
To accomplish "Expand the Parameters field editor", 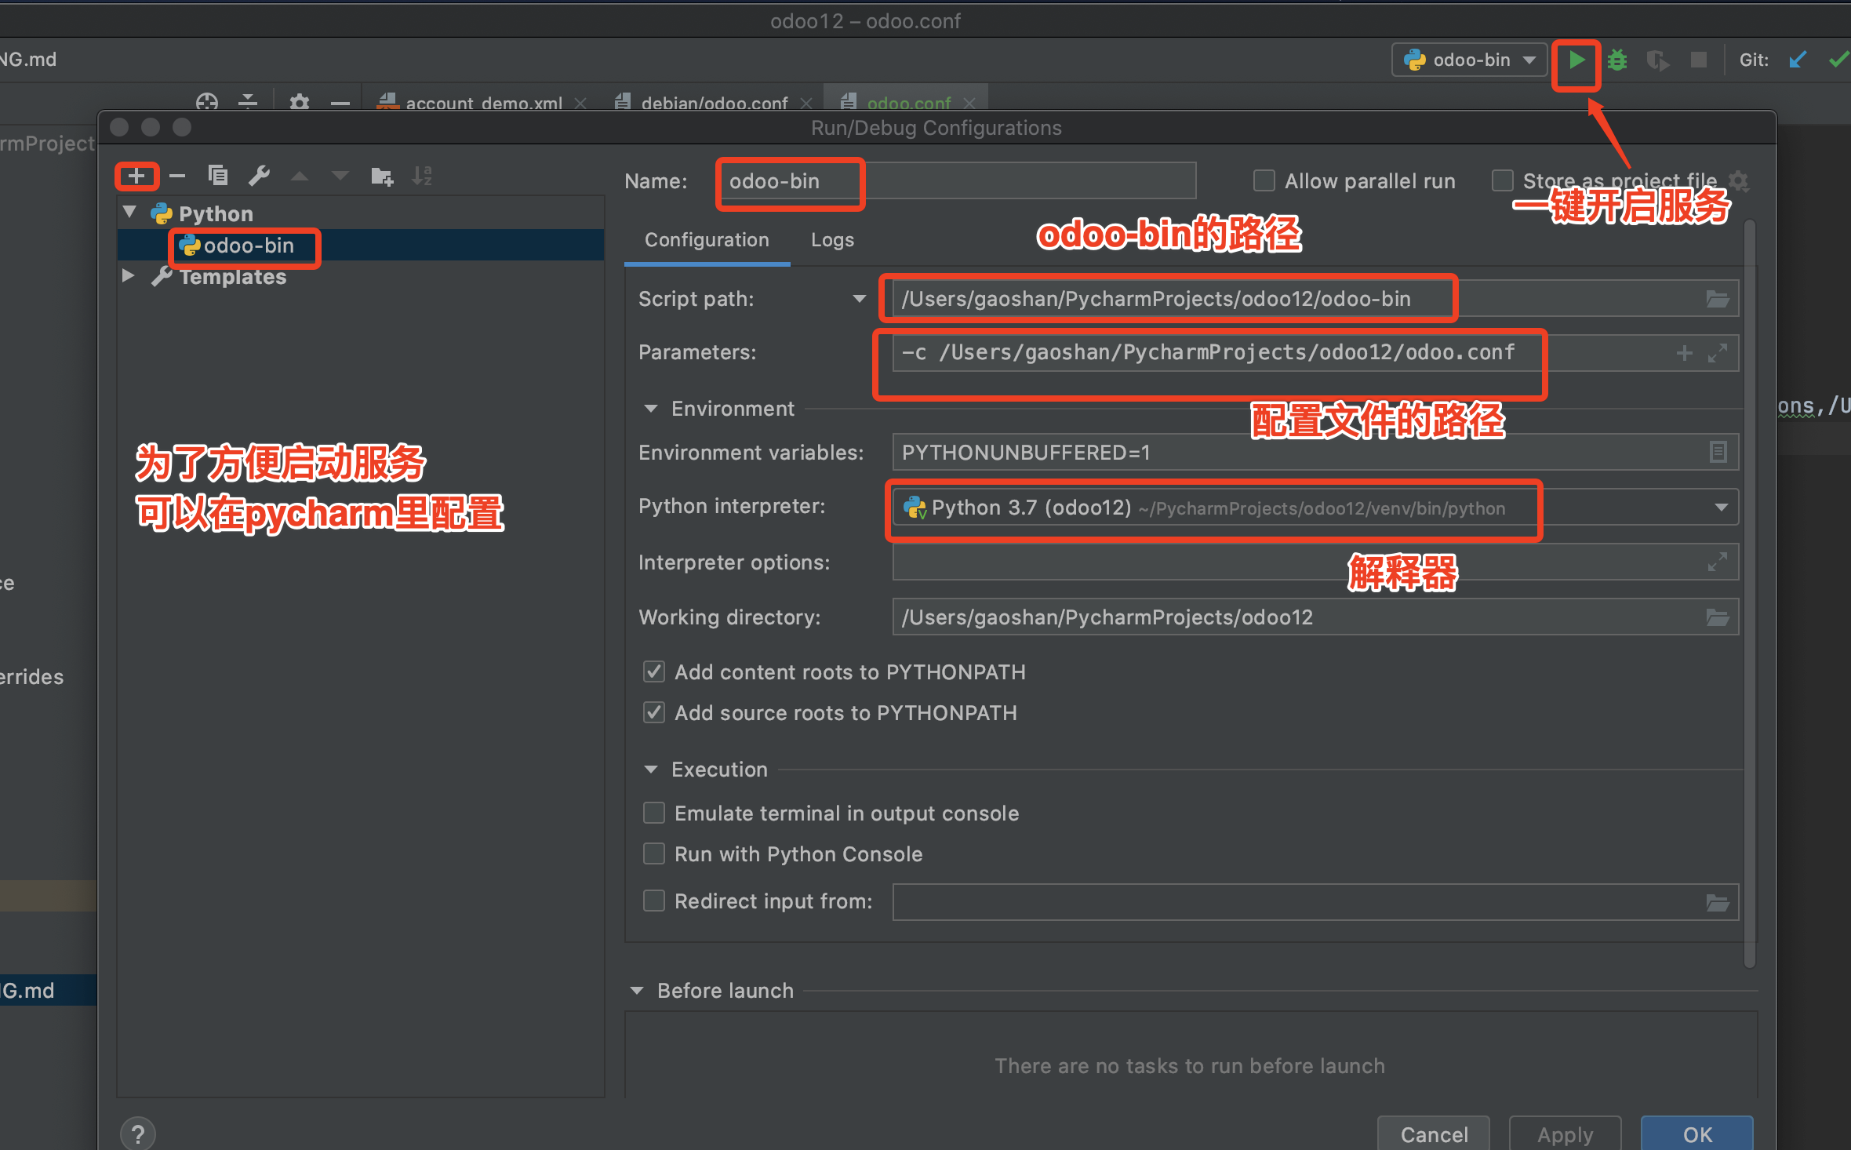I will click(1717, 353).
